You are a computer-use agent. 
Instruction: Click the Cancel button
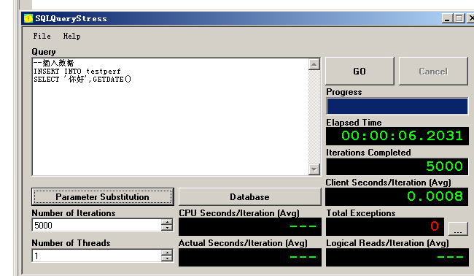(x=433, y=71)
